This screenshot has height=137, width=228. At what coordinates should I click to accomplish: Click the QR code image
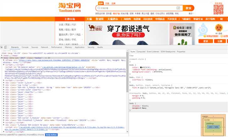218,10
